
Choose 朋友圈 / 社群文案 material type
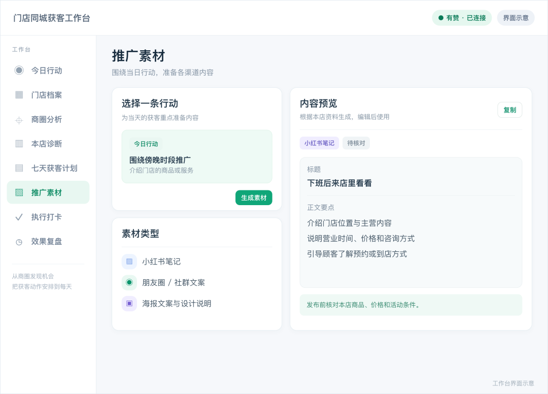point(197,282)
